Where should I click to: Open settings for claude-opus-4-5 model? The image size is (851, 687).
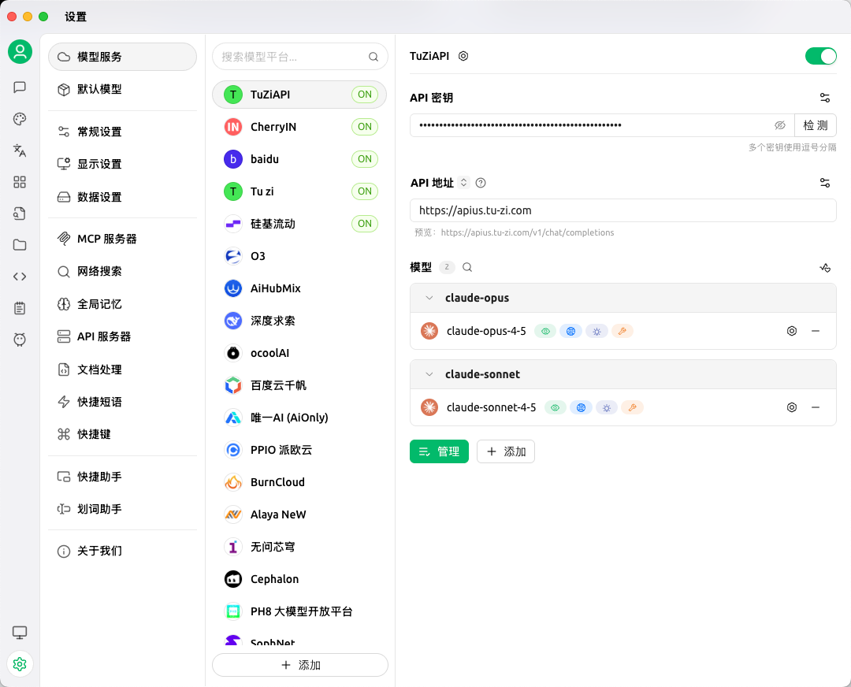tap(792, 331)
